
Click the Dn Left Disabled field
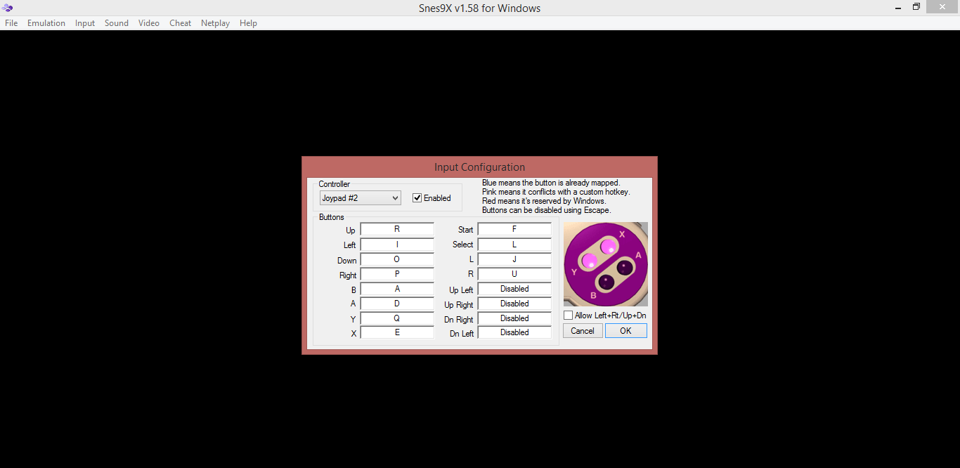(x=514, y=332)
